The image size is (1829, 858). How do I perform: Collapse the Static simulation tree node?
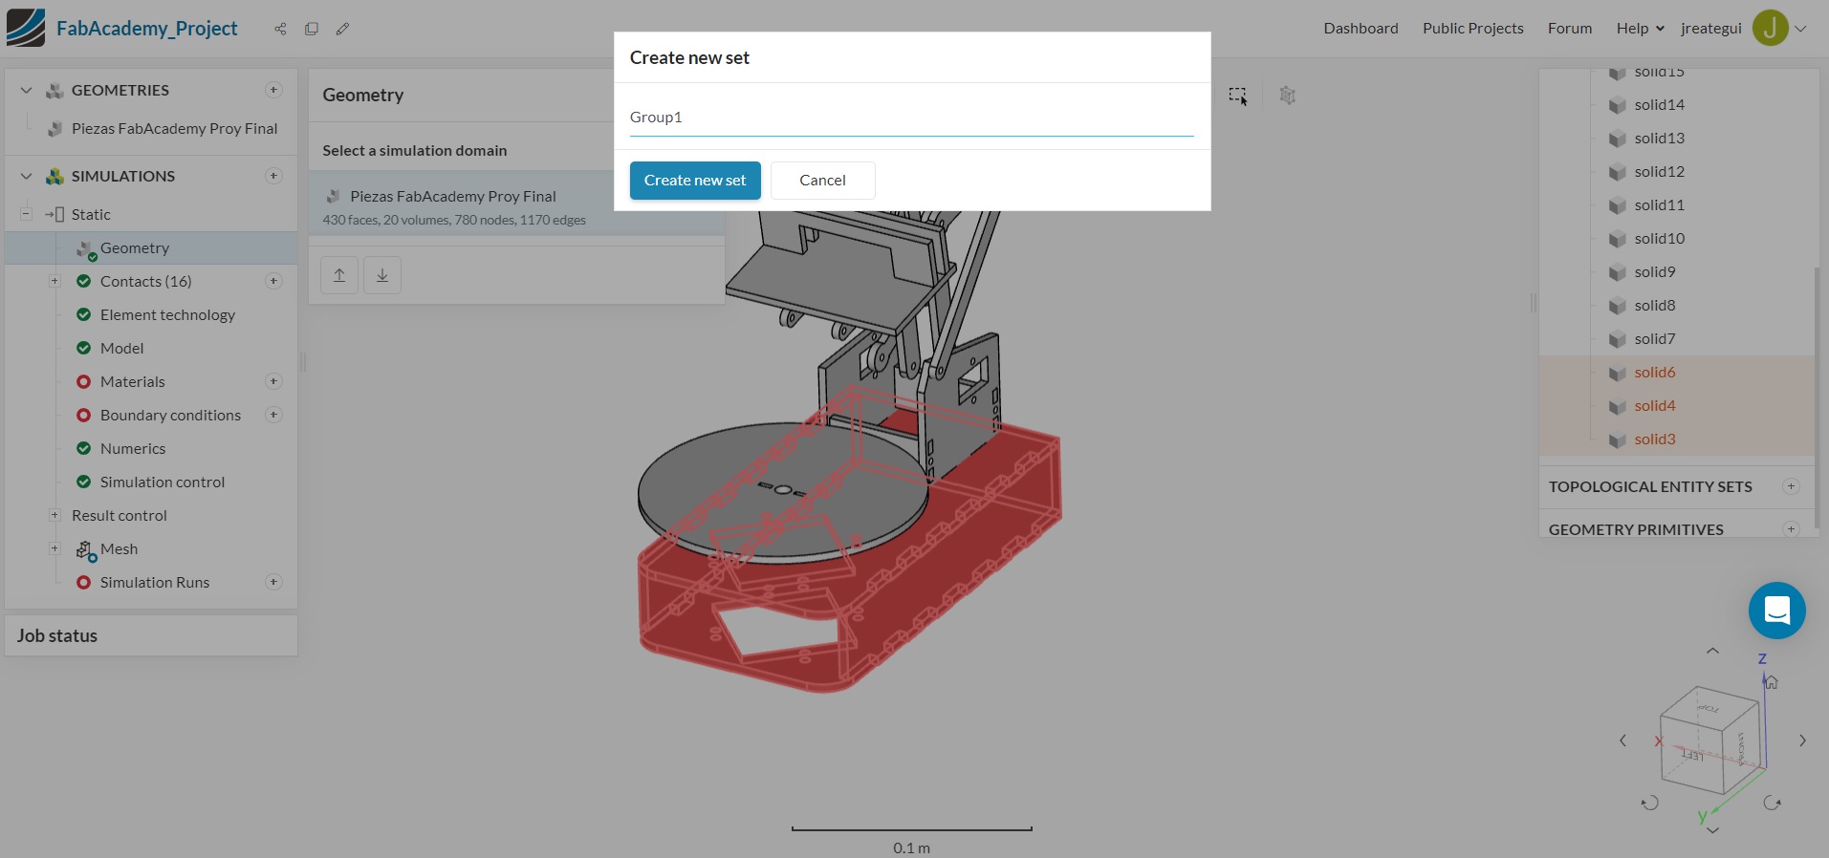(x=27, y=214)
